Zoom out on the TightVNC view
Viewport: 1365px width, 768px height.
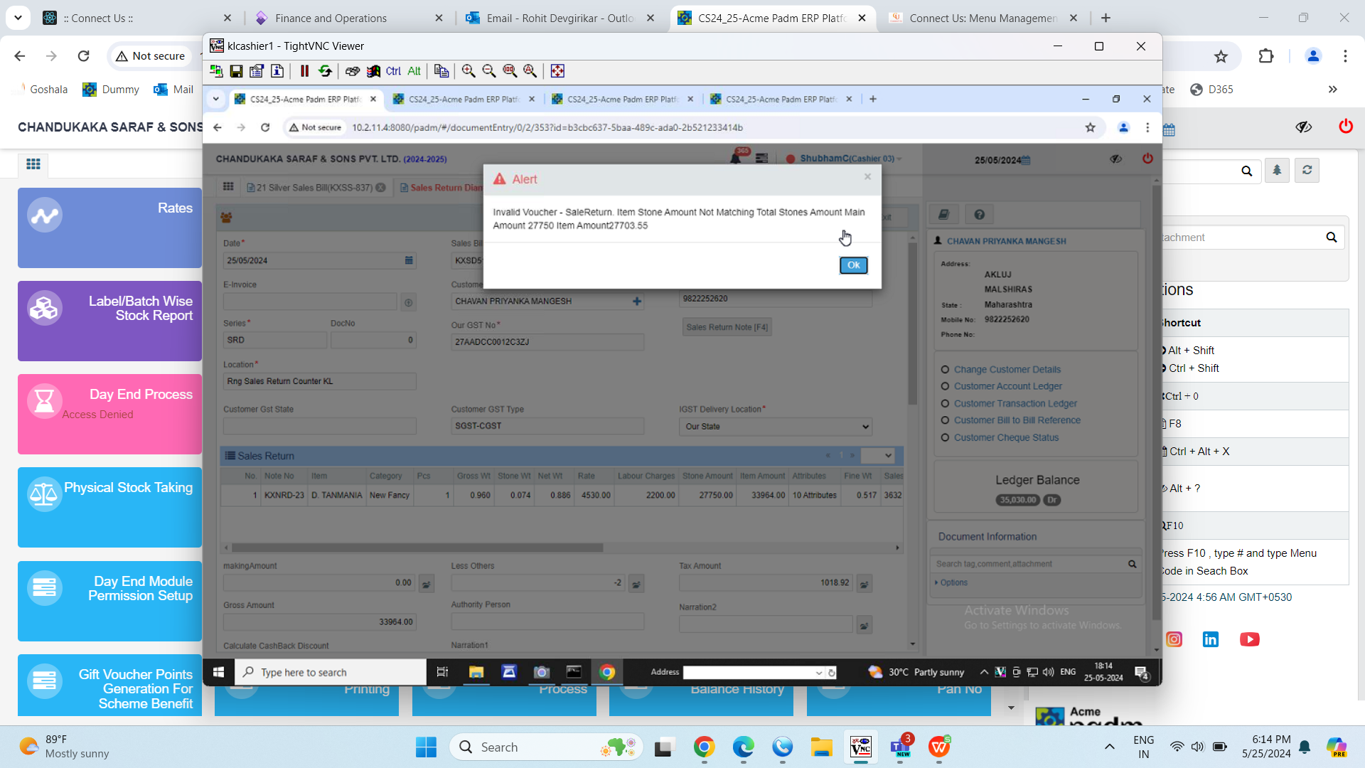[x=489, y=71]
